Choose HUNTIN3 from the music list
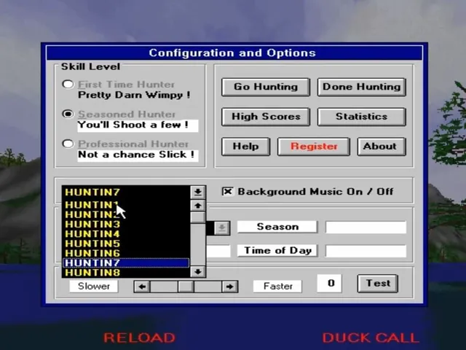The image size is (466, 350). tap(126, 224)
